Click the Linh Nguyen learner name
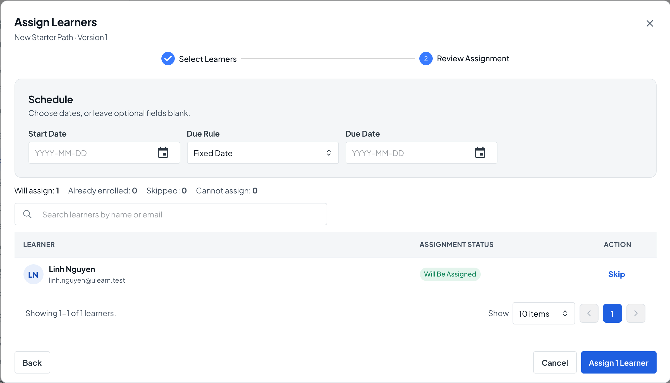 click(x=72, y=269)
